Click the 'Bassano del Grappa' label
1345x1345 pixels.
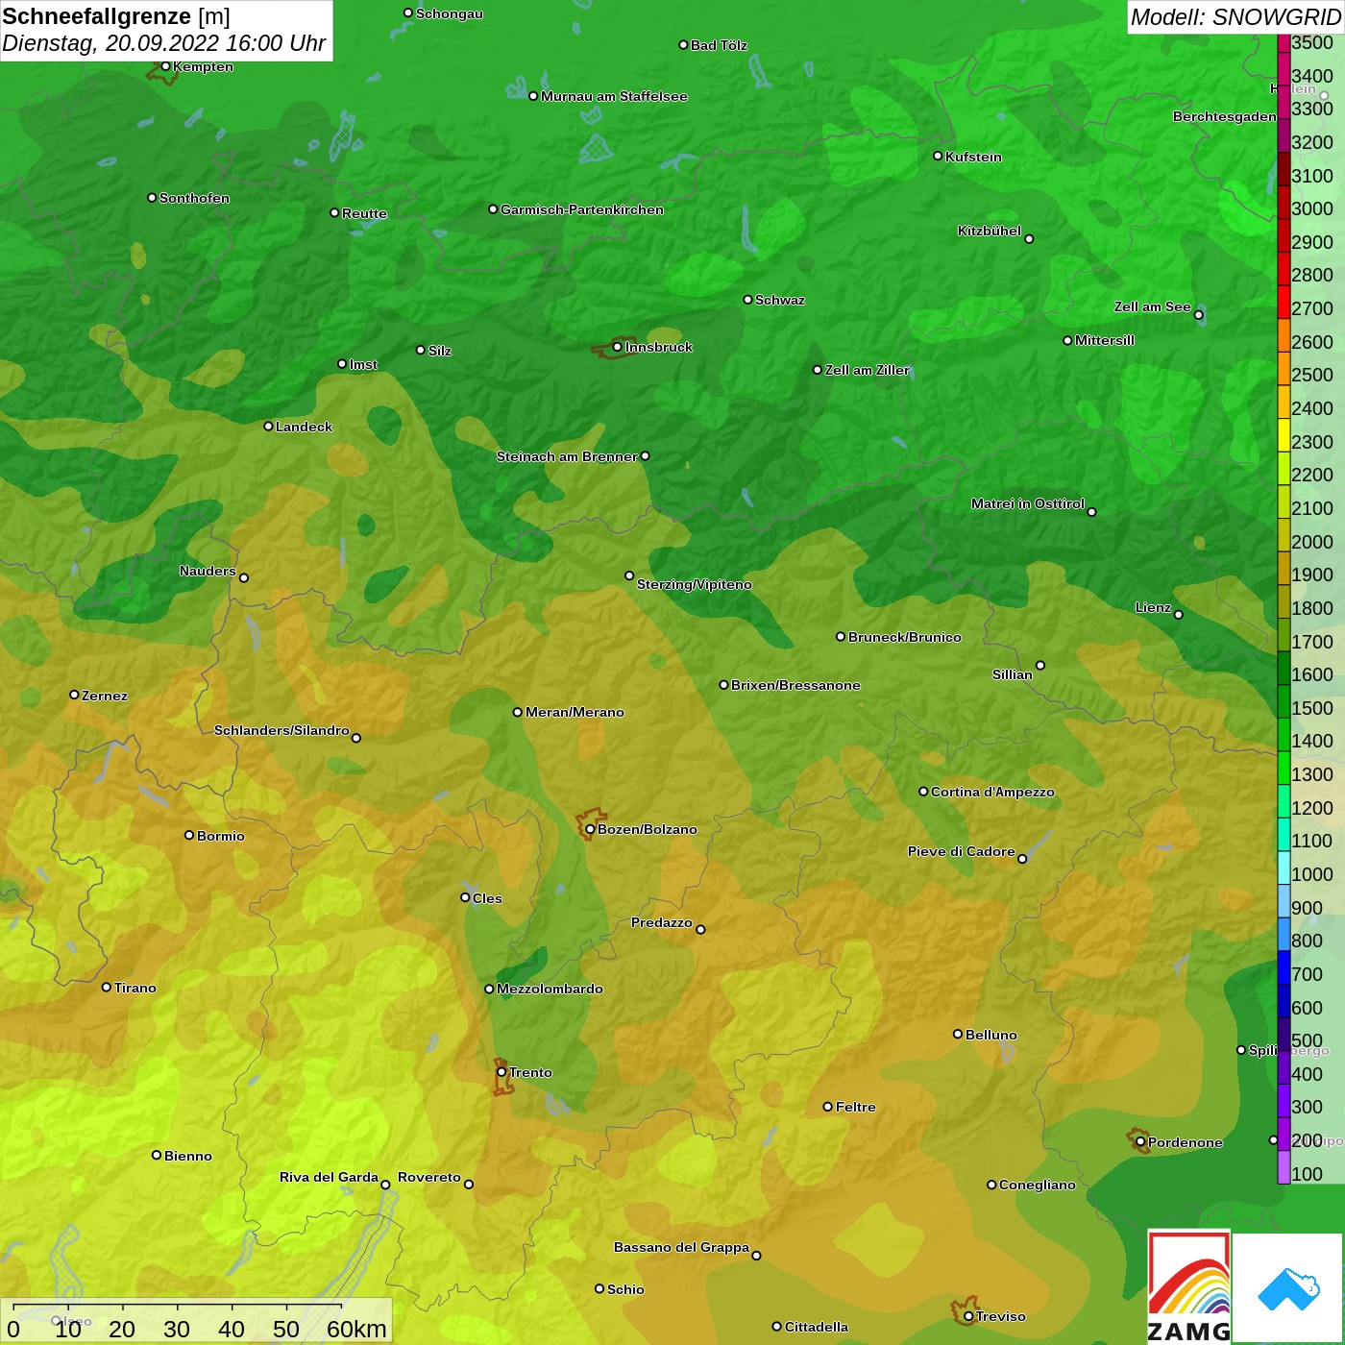[x=682, y=1247]
